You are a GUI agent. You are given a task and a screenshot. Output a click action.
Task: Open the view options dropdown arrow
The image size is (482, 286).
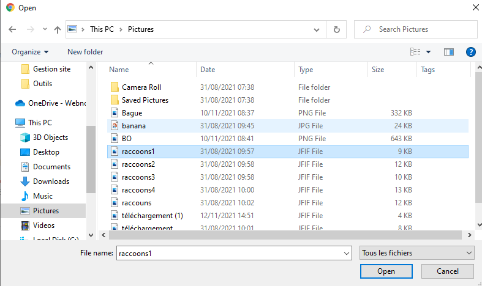(428, 52)
